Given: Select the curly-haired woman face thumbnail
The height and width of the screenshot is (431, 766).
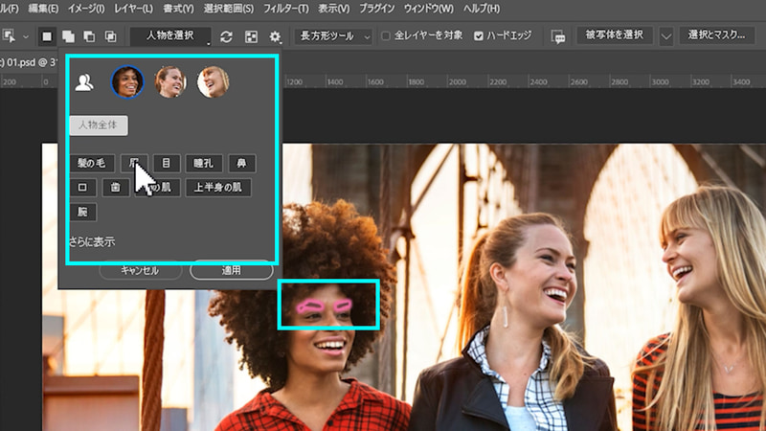Looking at the screenshot, I should coord(127,82).
